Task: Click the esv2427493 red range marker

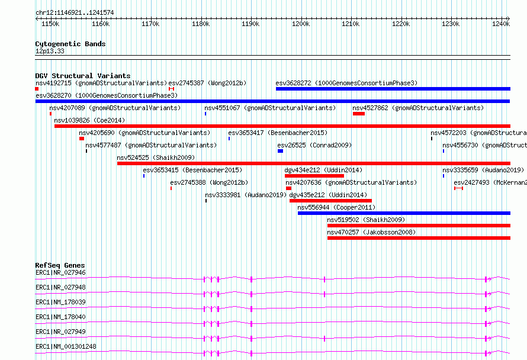Action: point(458,188)
